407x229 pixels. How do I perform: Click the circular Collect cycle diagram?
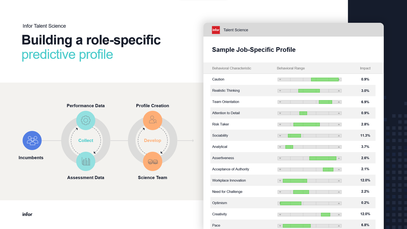[85, 140]
